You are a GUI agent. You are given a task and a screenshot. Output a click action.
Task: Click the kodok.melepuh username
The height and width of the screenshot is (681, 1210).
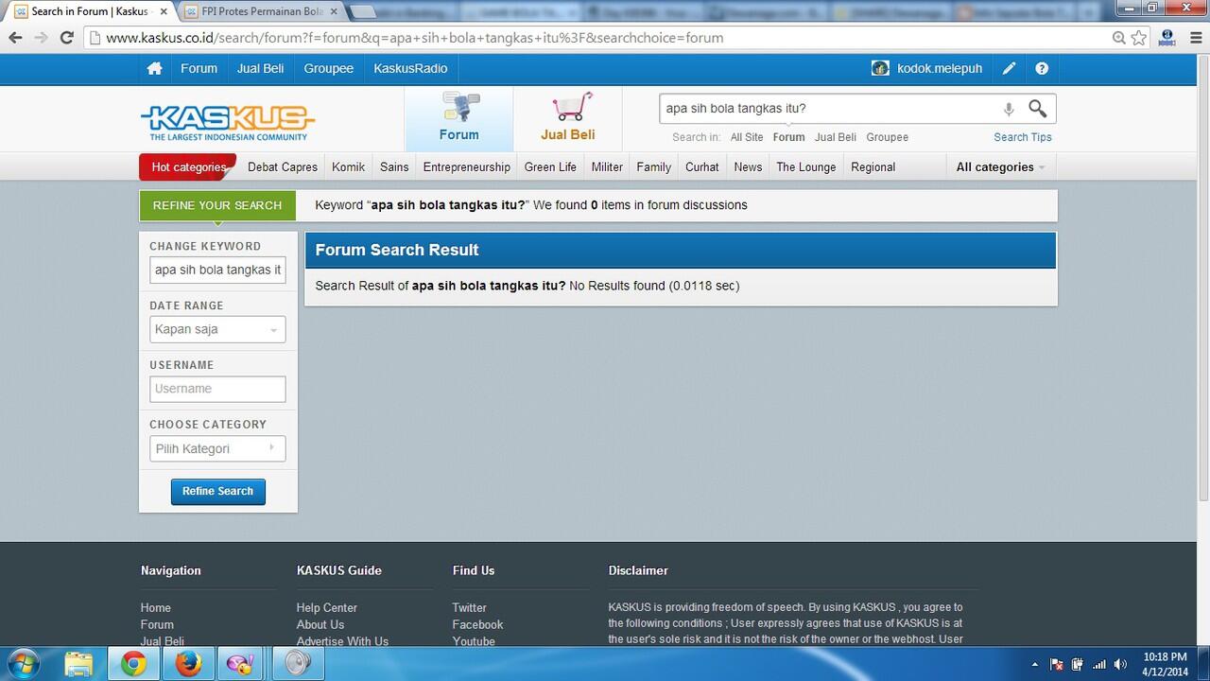939,68
